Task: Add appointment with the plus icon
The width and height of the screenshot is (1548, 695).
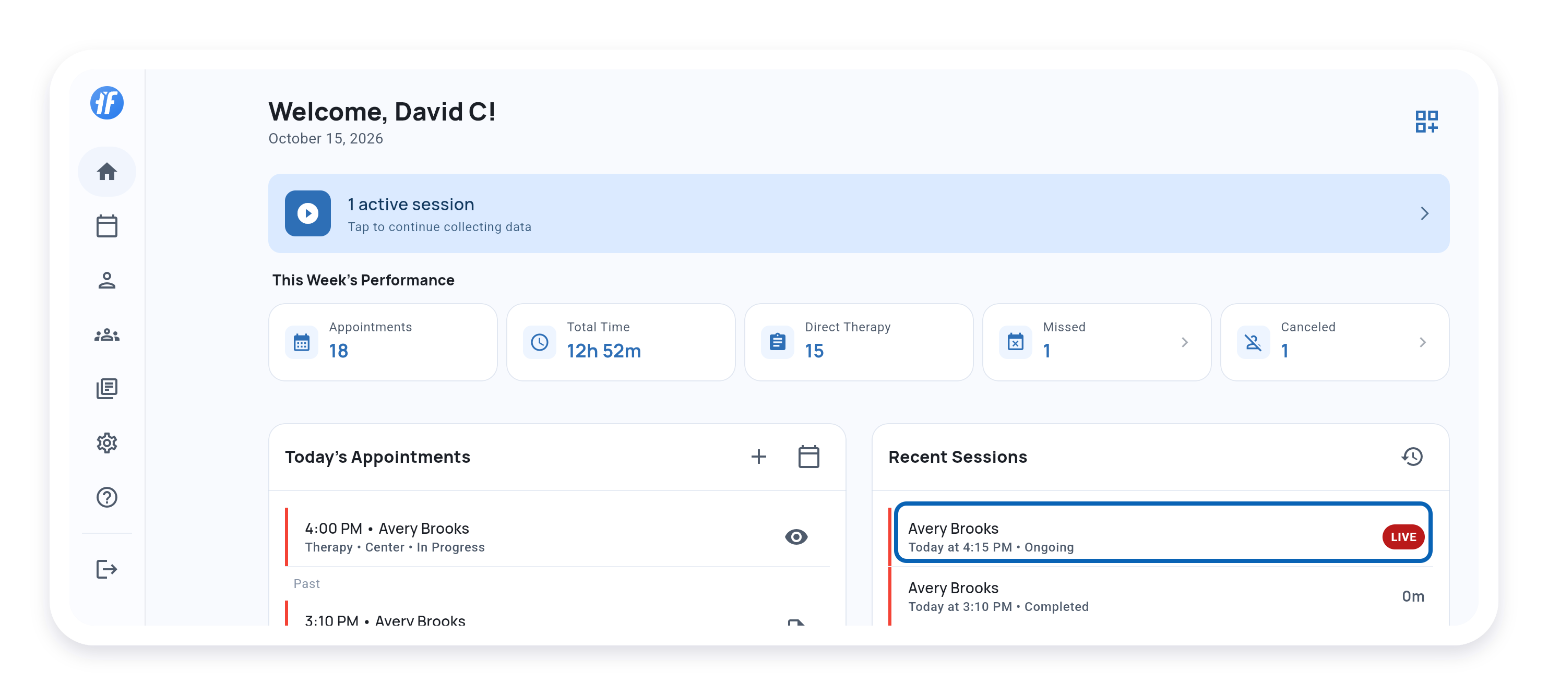Action: (x=758, y=457)
